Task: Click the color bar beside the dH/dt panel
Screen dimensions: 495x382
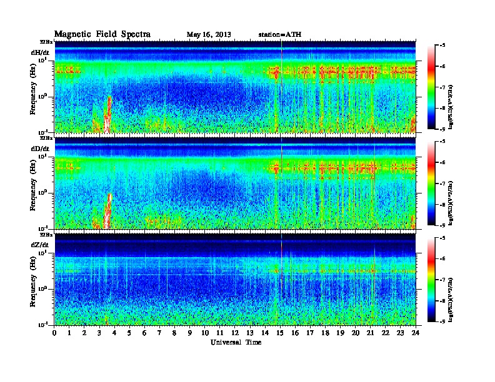Action: [431, 87]
